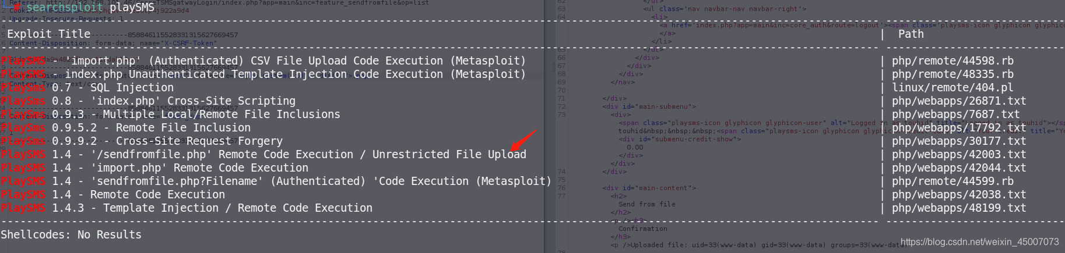This screenshot has width=1065, height=253.
Task: Click the 'Exploit Title' column header
Action: pyautogui.click(x=49, y=34)
